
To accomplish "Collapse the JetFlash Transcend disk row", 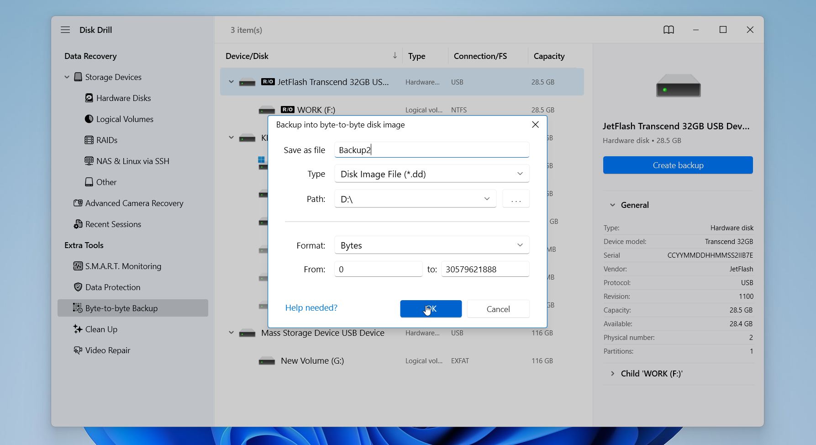I will click(231, 82).
